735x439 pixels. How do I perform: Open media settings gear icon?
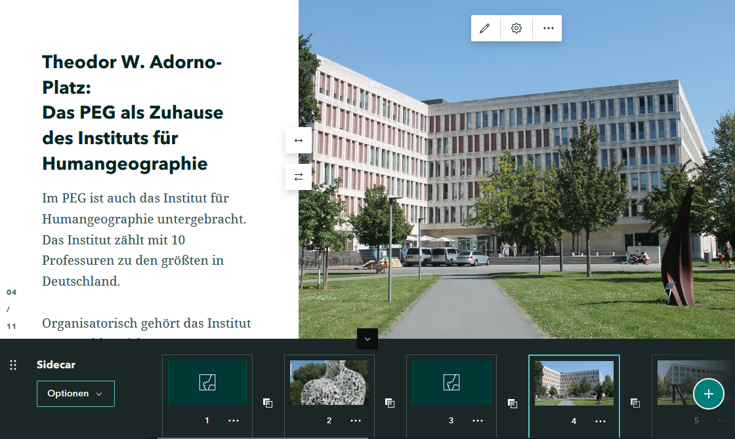click(516, 28)
